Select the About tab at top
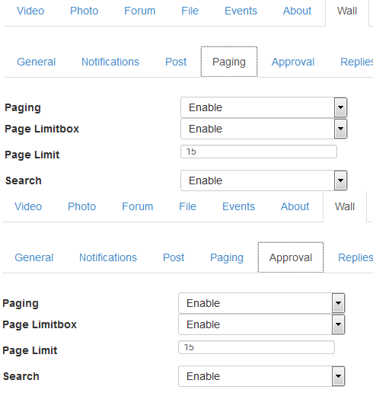Viewport: 373px width, 396px height. click(x=297, y=11)
